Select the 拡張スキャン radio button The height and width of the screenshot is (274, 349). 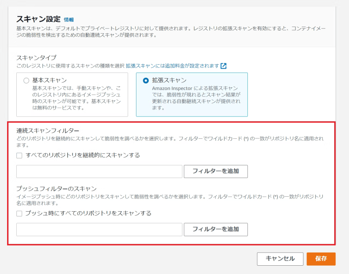[x=146, y=80]
